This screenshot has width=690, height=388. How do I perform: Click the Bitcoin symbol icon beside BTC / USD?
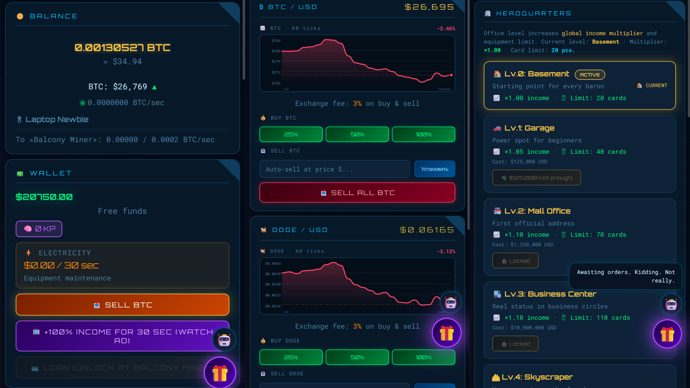261,7
